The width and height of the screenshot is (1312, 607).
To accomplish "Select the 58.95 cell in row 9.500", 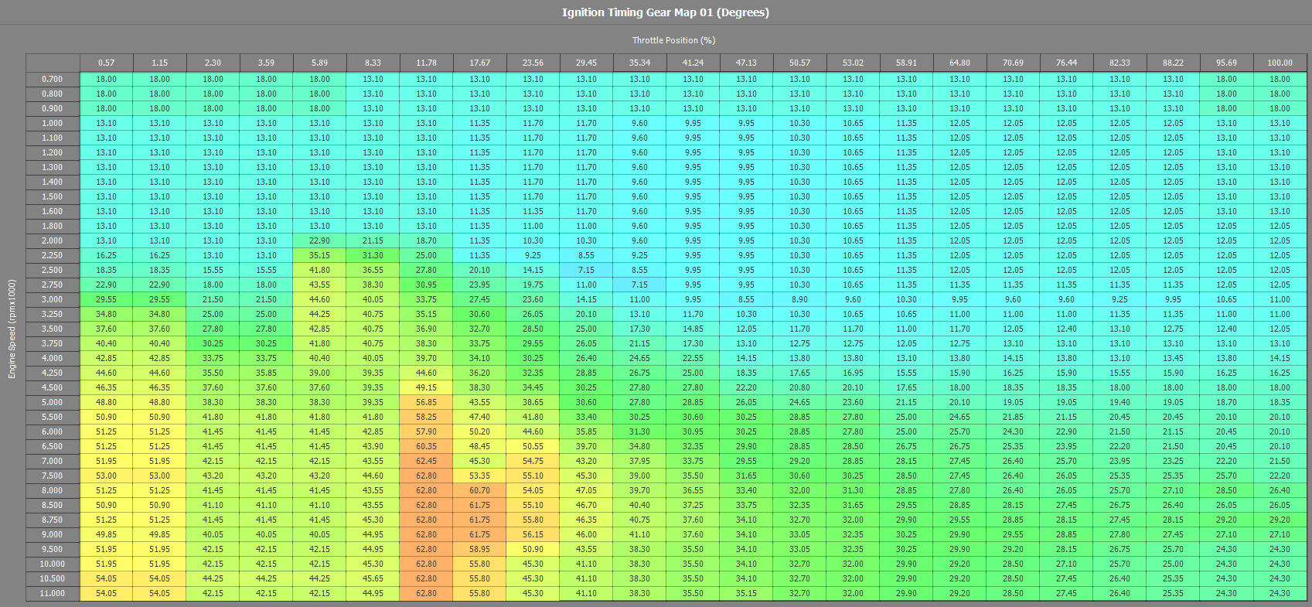I will coord(480,549).
